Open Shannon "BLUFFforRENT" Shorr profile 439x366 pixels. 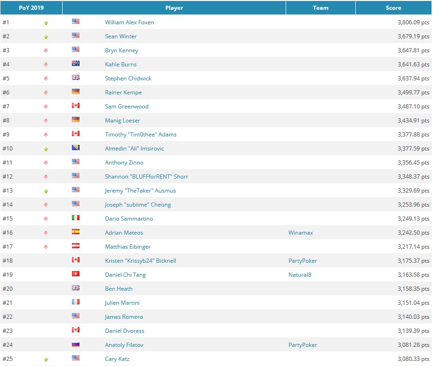pos(146,177)
